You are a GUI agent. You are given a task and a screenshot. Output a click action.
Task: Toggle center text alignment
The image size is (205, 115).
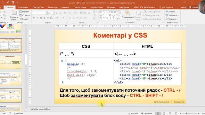pos(74,18)
